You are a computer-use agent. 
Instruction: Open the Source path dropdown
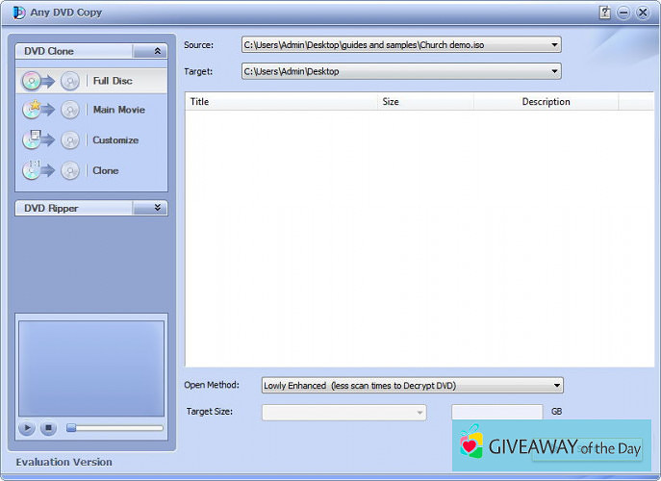(555, 44)
